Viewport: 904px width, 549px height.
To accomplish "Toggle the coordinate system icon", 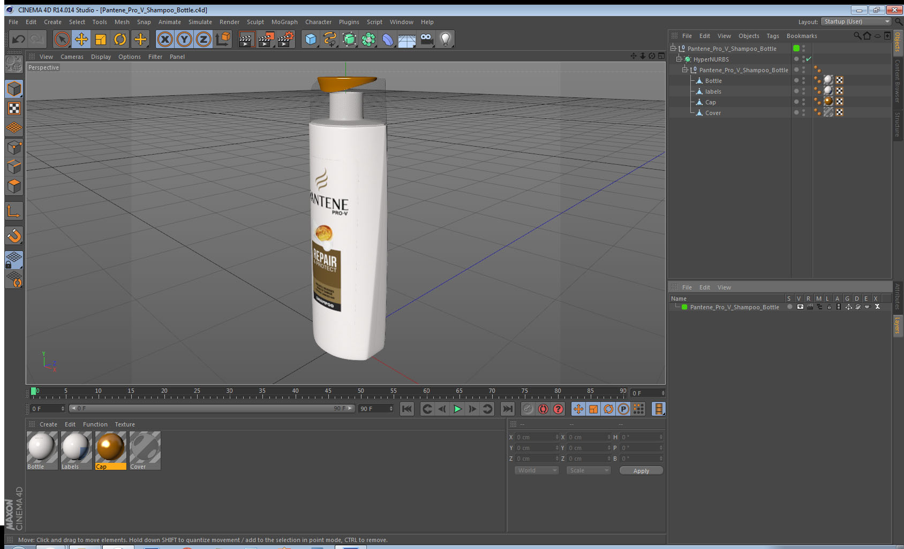I will click(223, 39).
